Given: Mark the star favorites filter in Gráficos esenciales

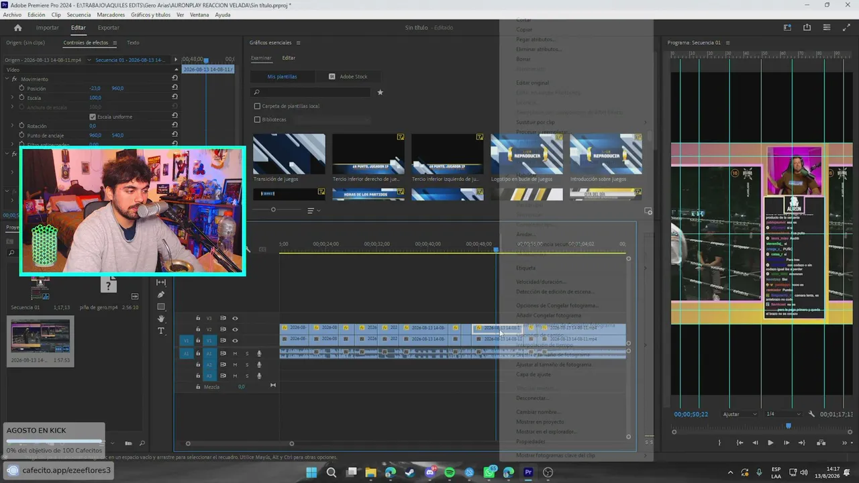Looking at the screenshot, I should [x=380, y=92].
